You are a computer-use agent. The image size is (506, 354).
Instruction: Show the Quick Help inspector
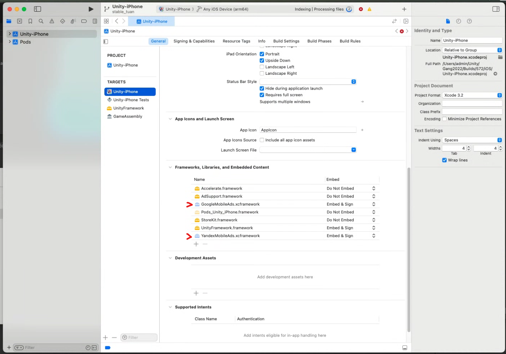tap(469, 21)
